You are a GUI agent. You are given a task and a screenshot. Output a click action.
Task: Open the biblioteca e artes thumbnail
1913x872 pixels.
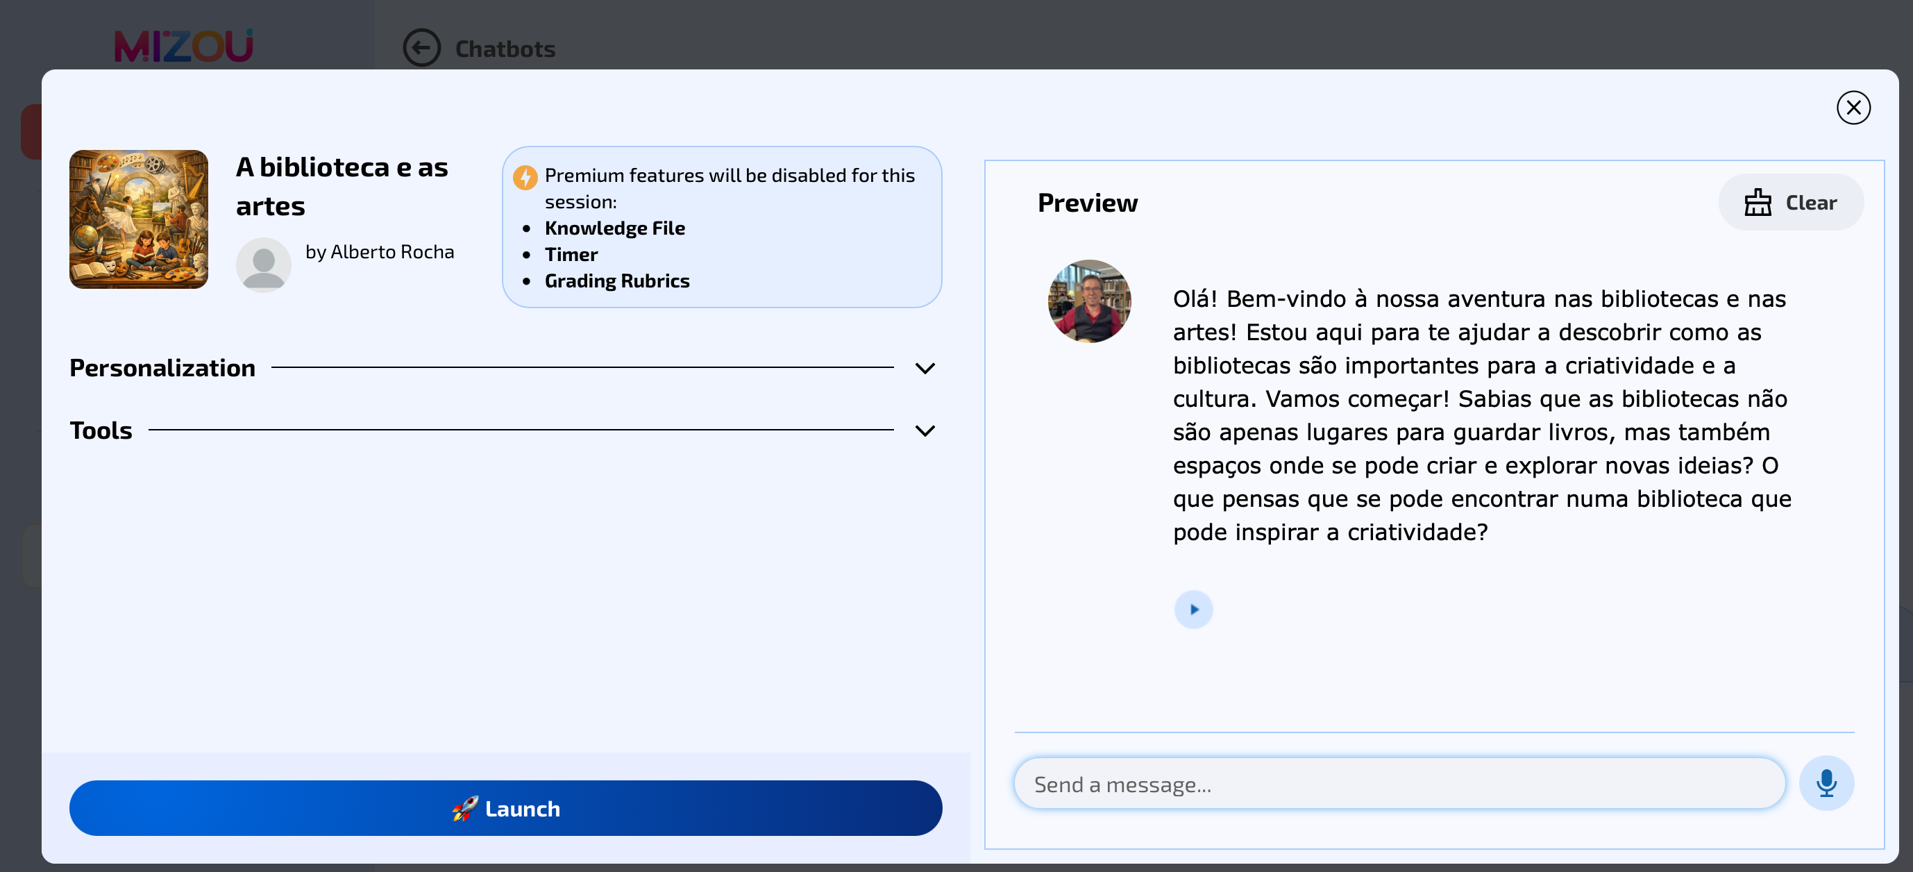point(139,219)
